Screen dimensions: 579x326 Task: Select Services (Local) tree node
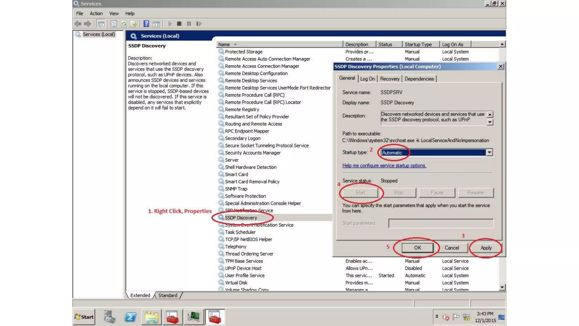coord(99,34)
